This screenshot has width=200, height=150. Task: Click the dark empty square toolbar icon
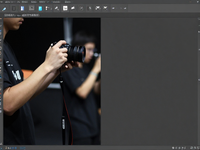pos(14,8)
